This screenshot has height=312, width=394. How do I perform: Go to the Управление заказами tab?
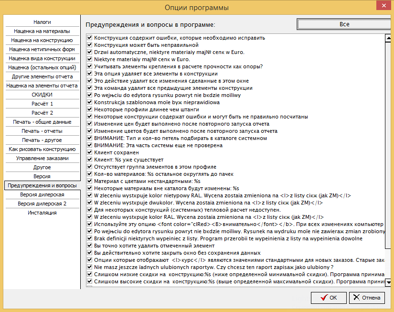[42, 158]
